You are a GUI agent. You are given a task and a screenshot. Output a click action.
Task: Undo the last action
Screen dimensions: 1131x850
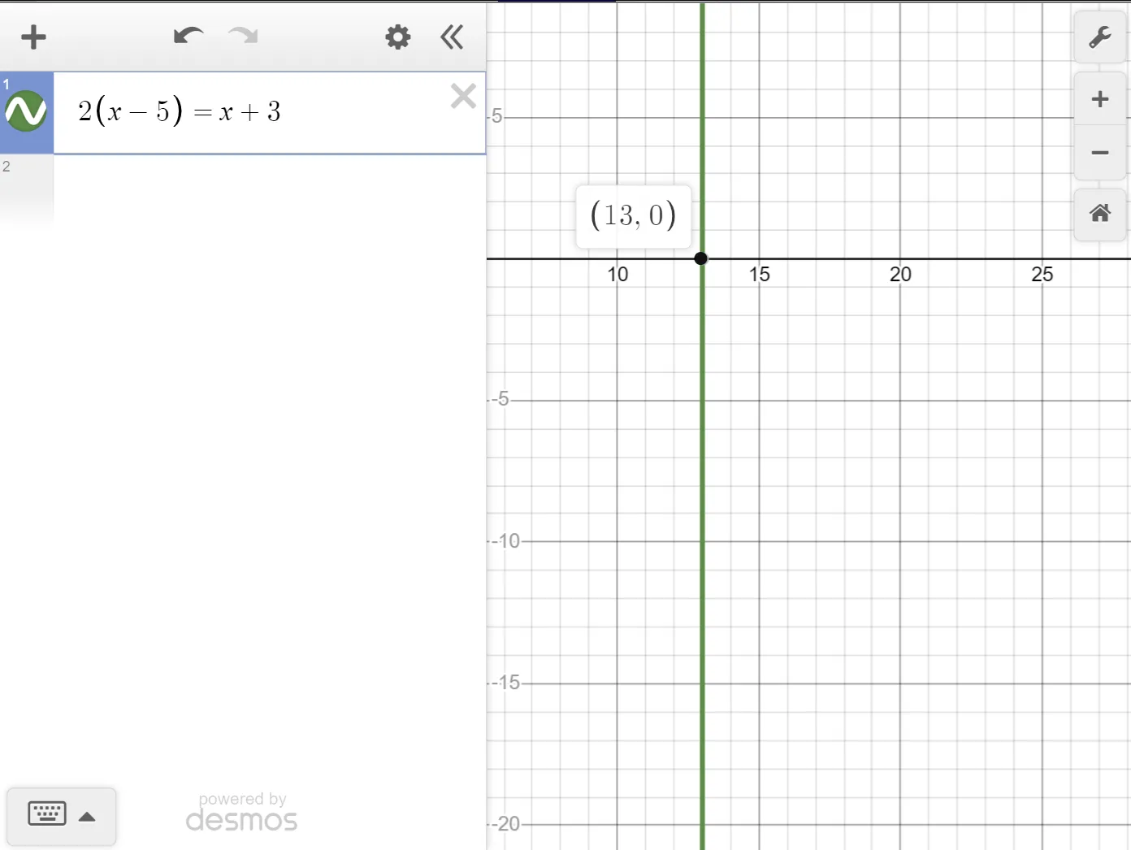[x=188, y=36]
